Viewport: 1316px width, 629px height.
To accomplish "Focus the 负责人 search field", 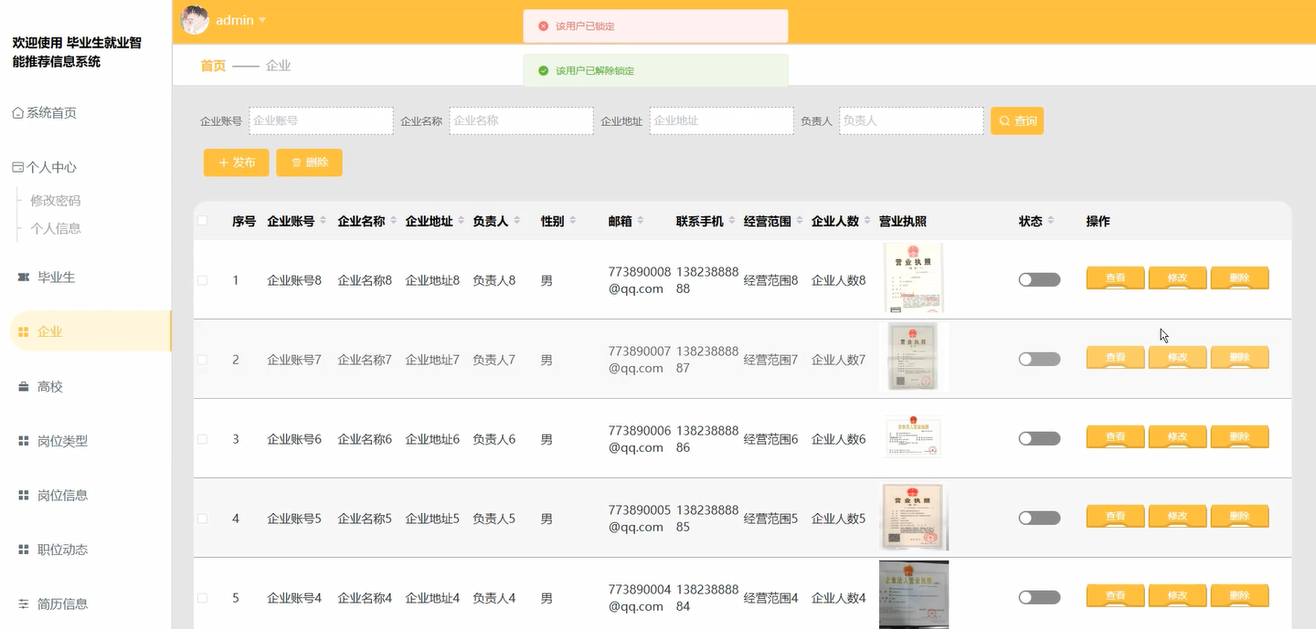I will coord(911,121).
